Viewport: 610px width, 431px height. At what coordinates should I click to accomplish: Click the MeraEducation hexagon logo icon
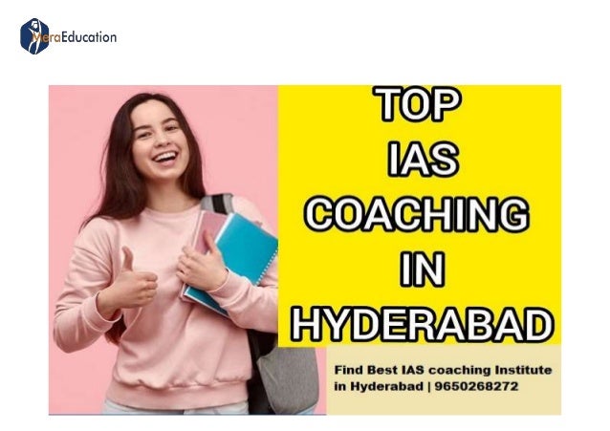pos(34,36)
